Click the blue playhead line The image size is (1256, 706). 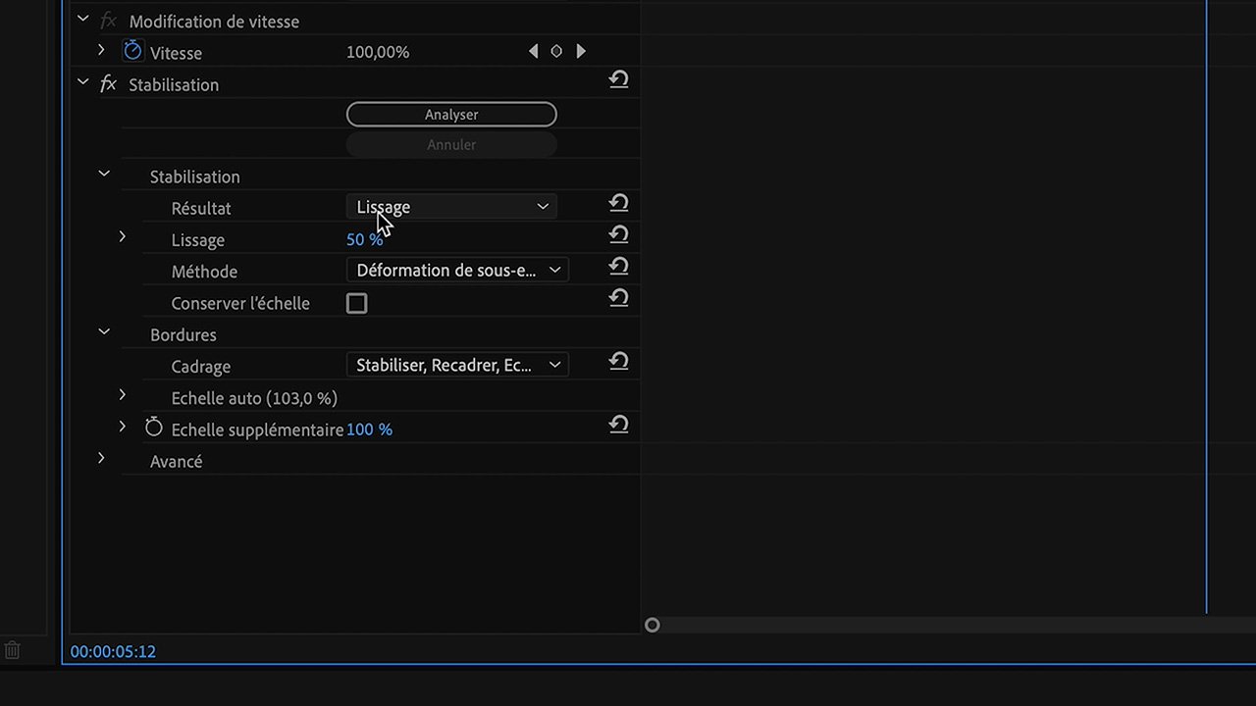(x=1206, y=306)
